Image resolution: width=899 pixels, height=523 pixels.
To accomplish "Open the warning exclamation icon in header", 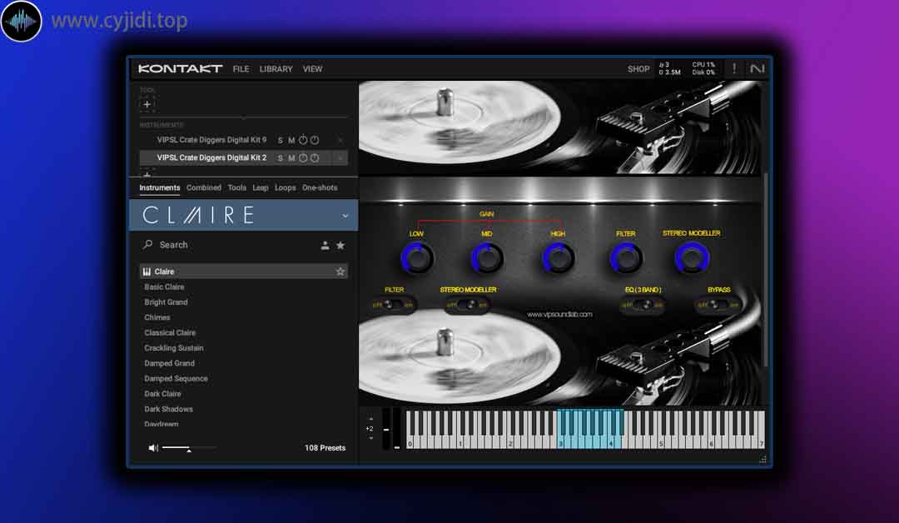I will [734, 69].
